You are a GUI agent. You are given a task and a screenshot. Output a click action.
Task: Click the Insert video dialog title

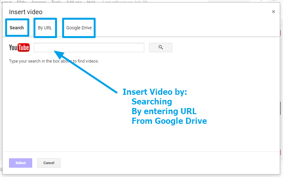26,12
